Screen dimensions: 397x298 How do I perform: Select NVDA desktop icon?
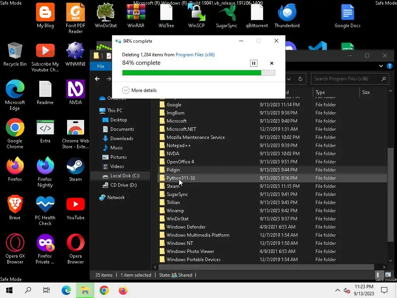click(x=76, y=92)
